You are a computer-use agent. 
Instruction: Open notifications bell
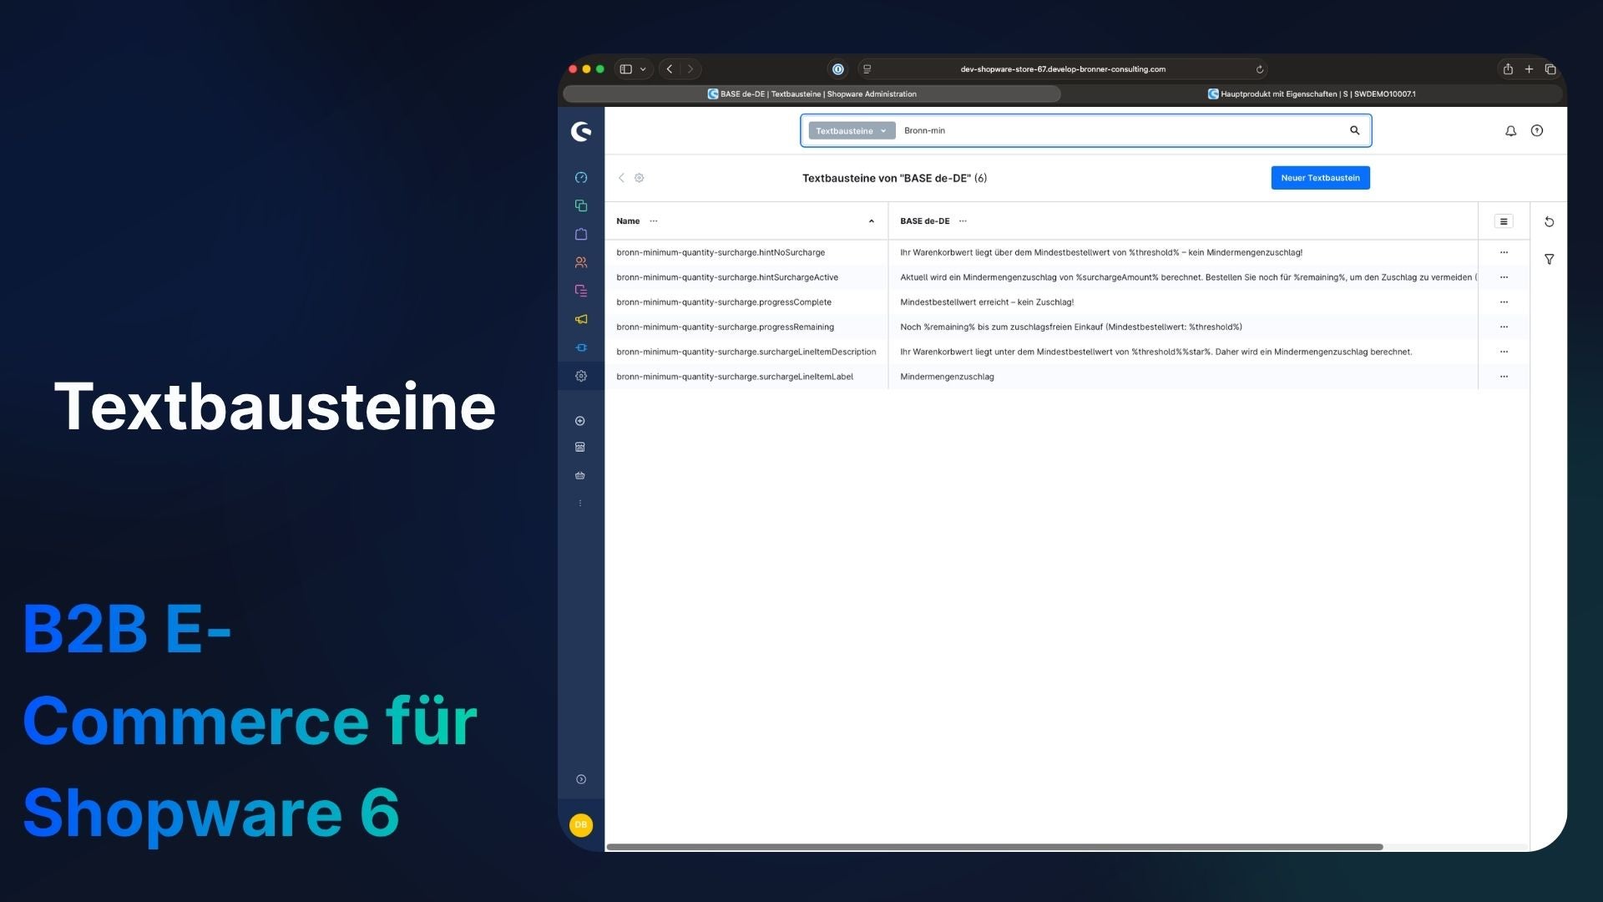pos(1510,131)
